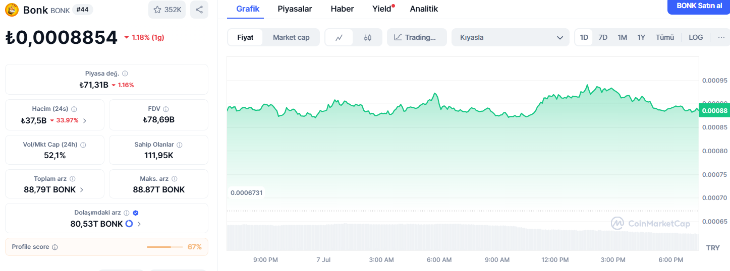Add Bonk to watchlist via star button
This screenshot has width=730, height=271.
(x=167, y=10)
